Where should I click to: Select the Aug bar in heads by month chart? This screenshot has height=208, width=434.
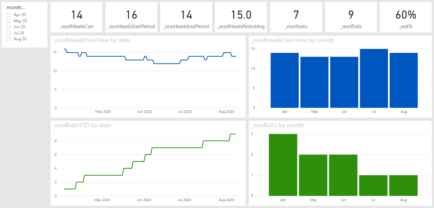[404, 80]
